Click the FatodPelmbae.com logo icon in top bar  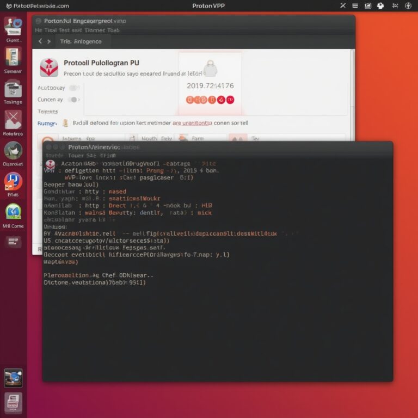point(9,6)
